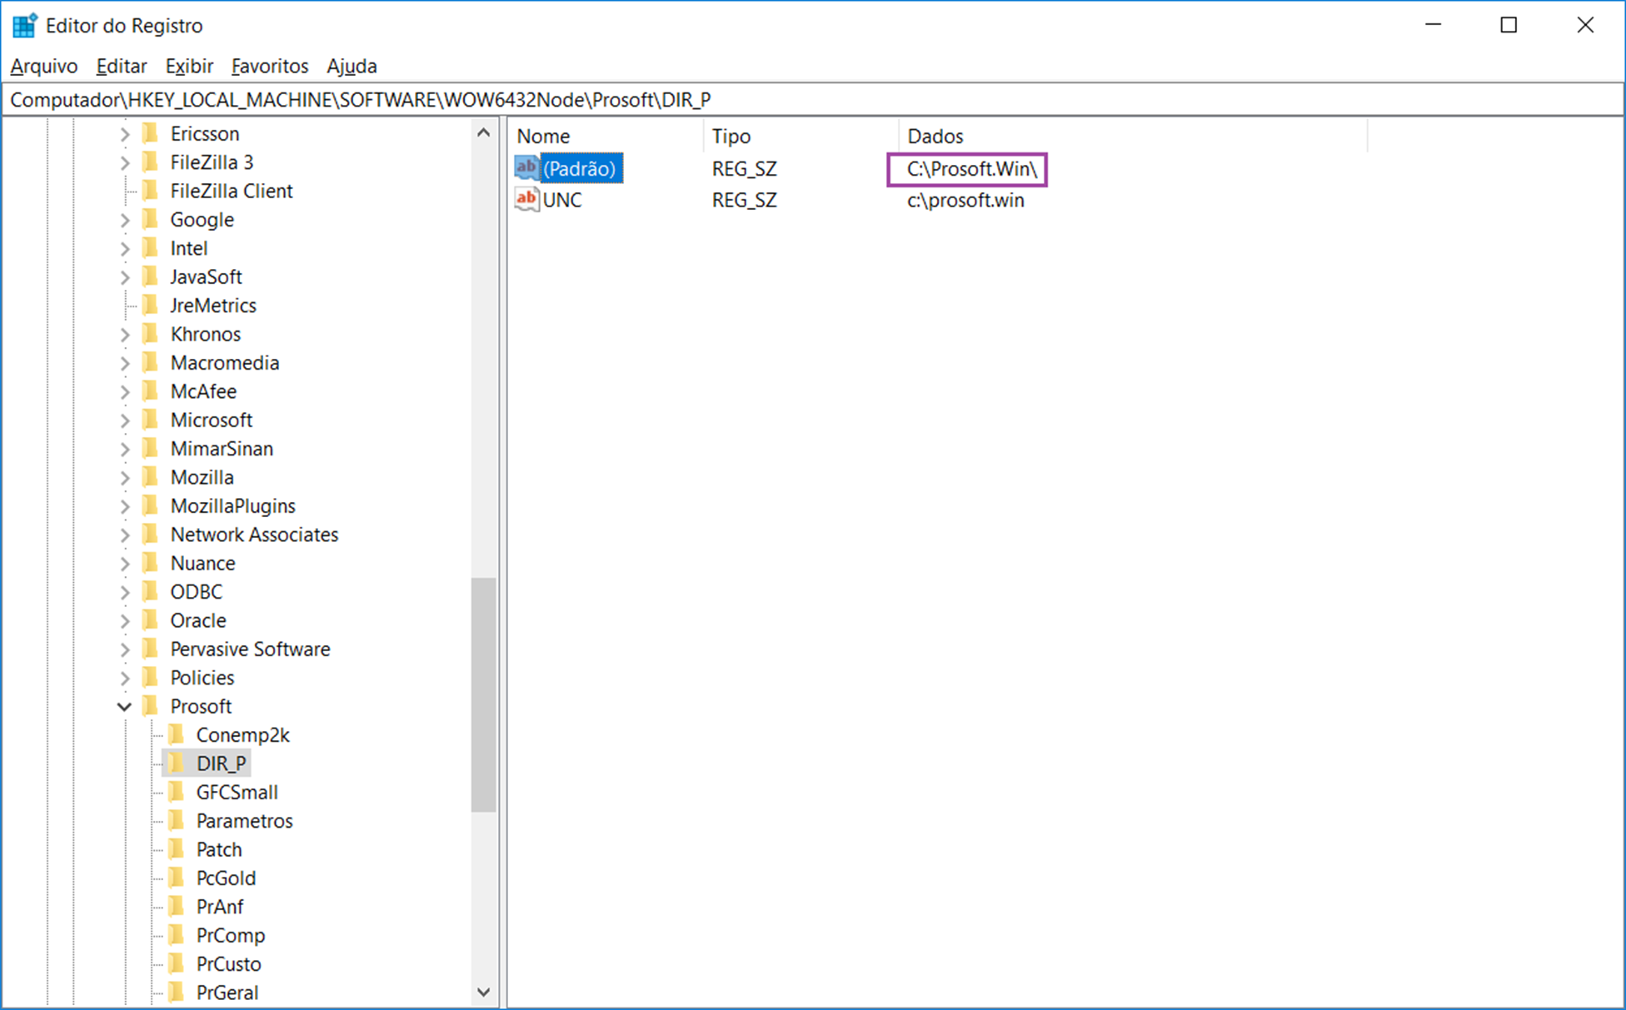Click the REG_SZ type of (Padrão)
This screenshot has width=1626, height=1010.
coord(745,169)
